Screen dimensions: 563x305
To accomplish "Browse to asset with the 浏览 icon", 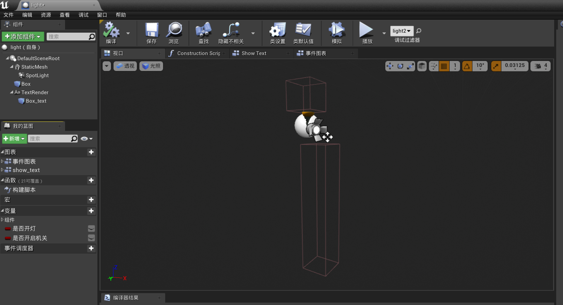I will 174,33.
